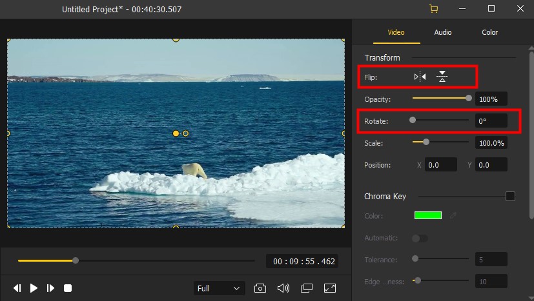Click the solid center anchor point in preview
Image resolution: width=534 pixels, height=301 pixels.
tap(176, 133)
